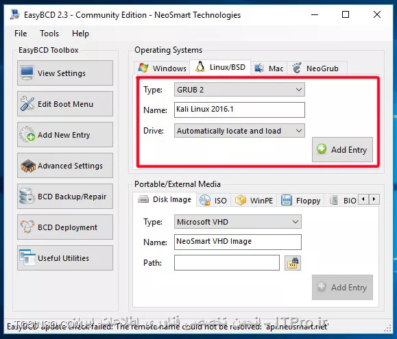
Task: Click the BCD Deployment icon
Action: [27, 227]
